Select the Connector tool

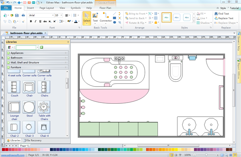click(x=106, y=18)
